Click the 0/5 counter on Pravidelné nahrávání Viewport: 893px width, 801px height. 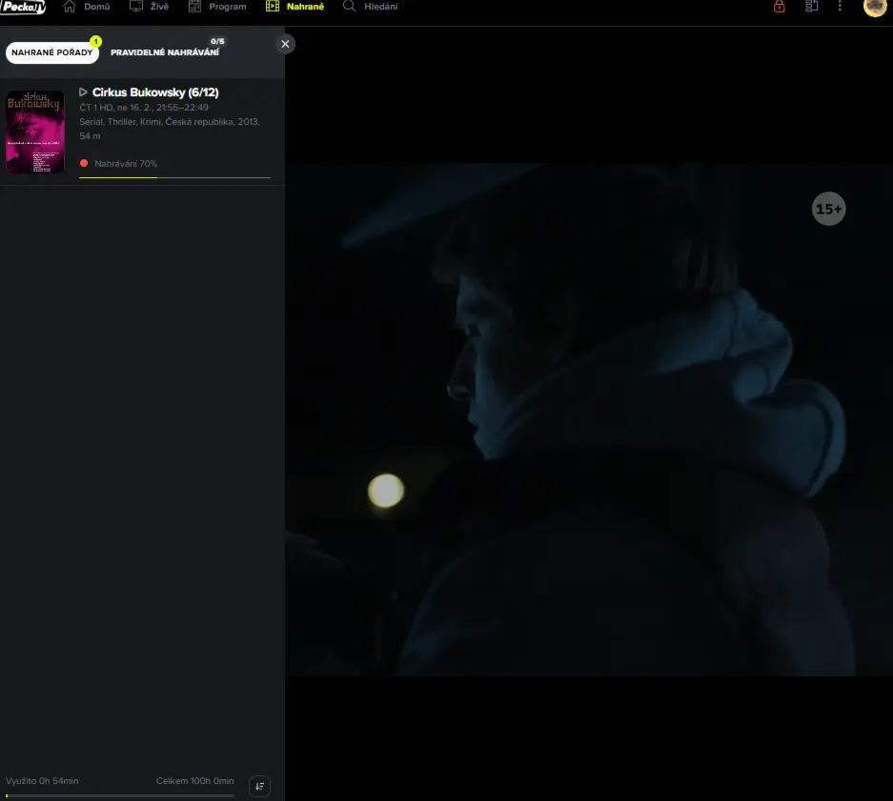[217, 42]
